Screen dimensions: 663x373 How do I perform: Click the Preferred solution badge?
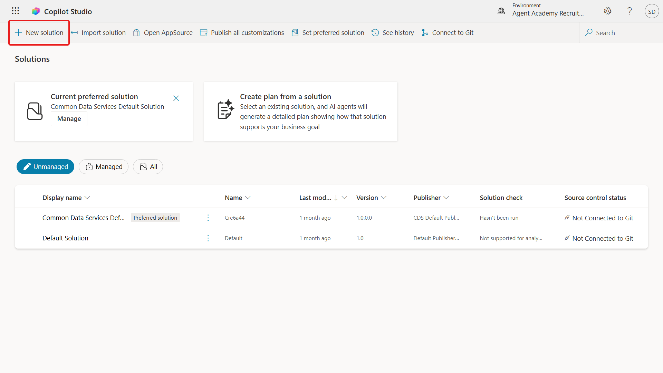(x=155, y=218)
